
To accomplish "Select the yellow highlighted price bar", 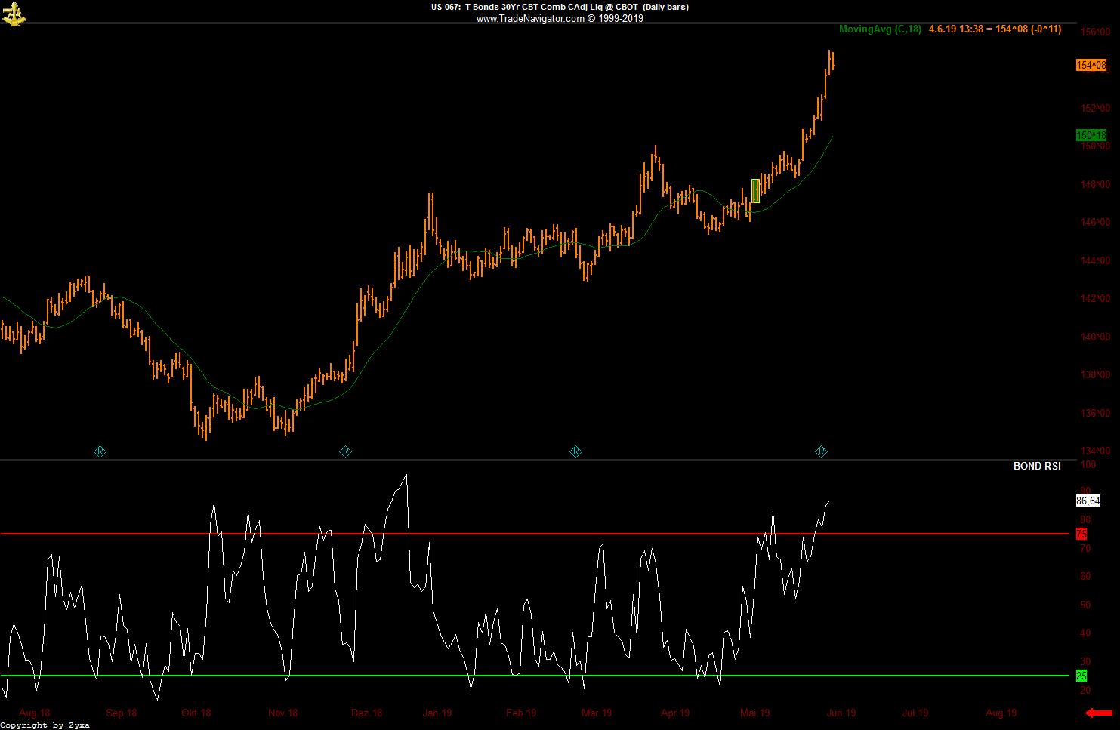I will point(756,191).
